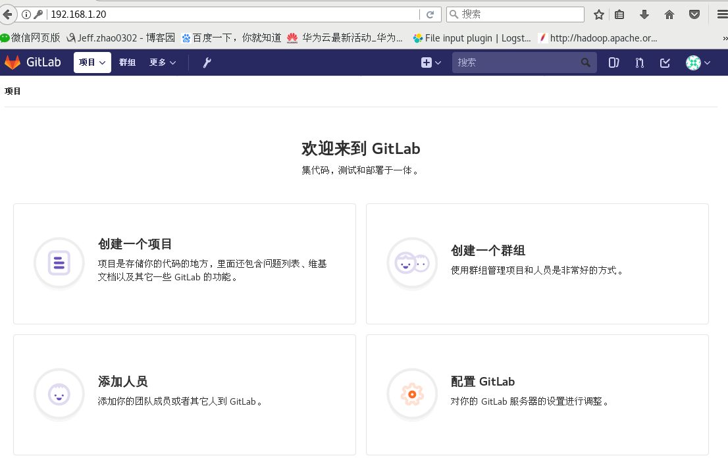
Task: Click the 集代码，测试和部署于一体 subtitle
Action: 360,170
